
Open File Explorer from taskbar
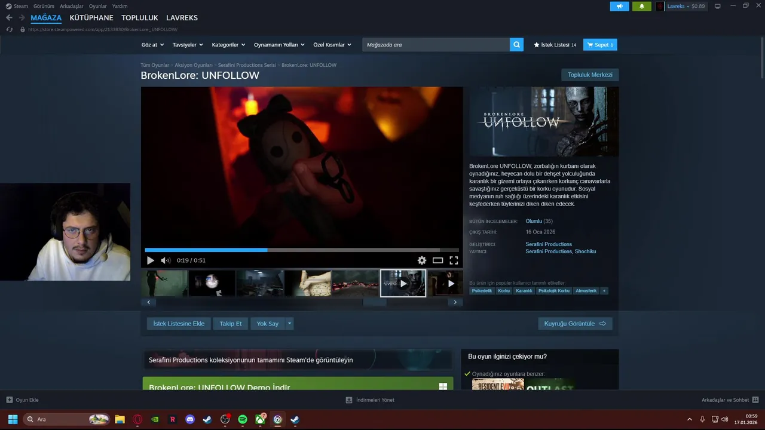coord(120,419)
